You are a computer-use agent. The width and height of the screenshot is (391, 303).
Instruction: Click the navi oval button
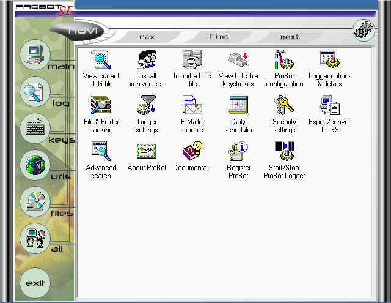click(78, 31)
